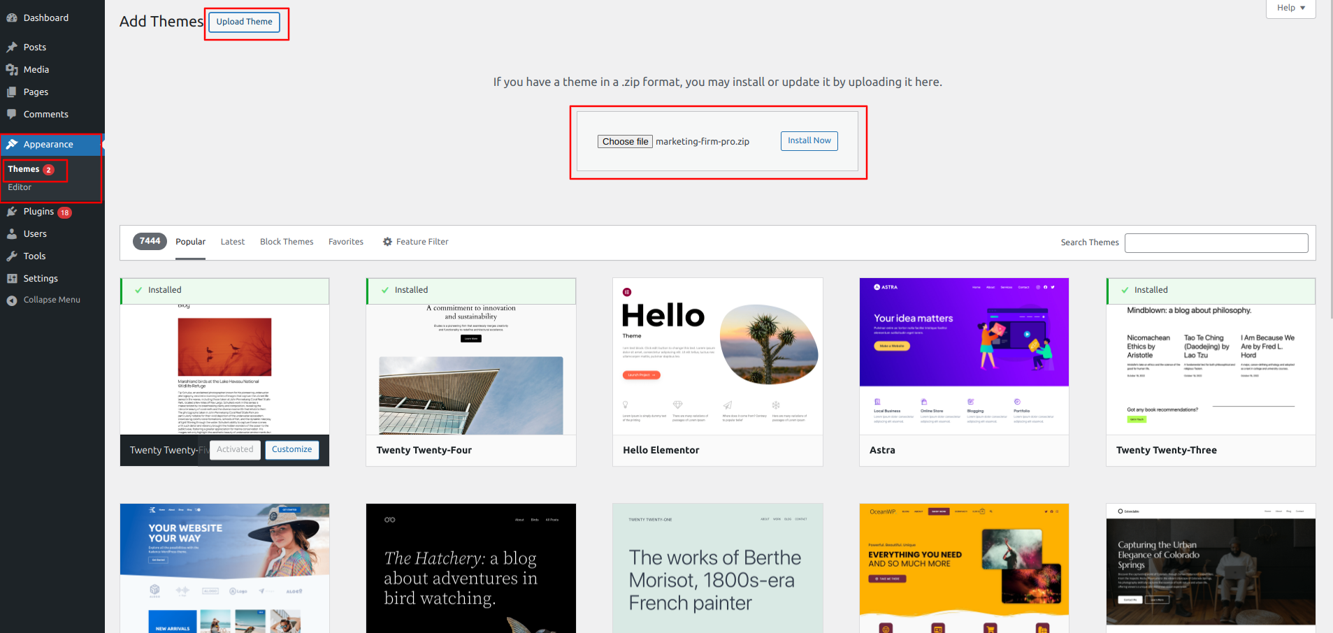
Task: Click the Comments bubble icon
Action: 12,115
